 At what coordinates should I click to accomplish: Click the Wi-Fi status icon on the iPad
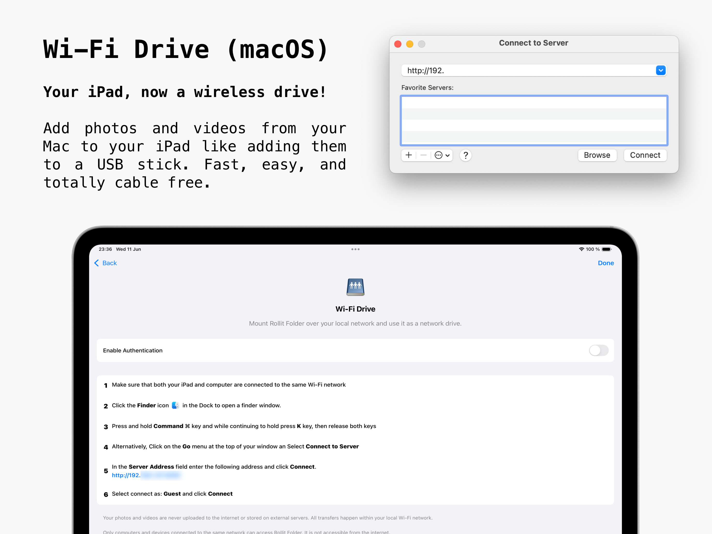pyautogui.click(x=581, y=249)
